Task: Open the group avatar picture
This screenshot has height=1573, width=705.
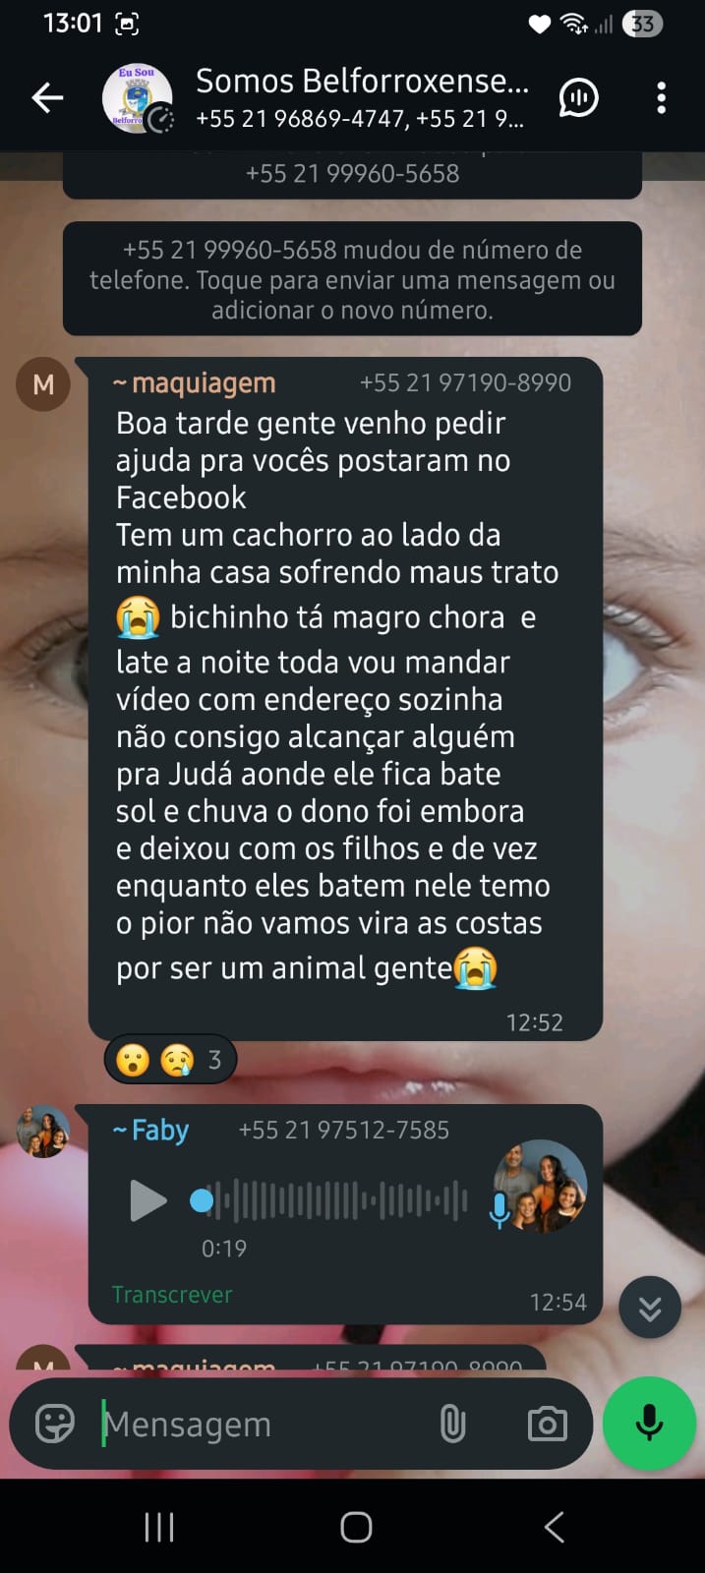Action: 138,97
